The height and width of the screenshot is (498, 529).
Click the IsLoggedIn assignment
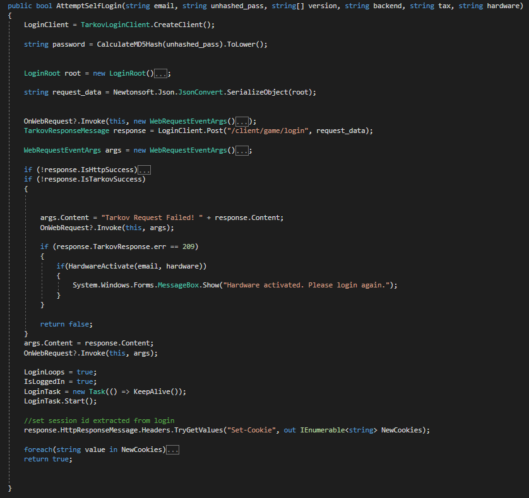pos(60,381)
